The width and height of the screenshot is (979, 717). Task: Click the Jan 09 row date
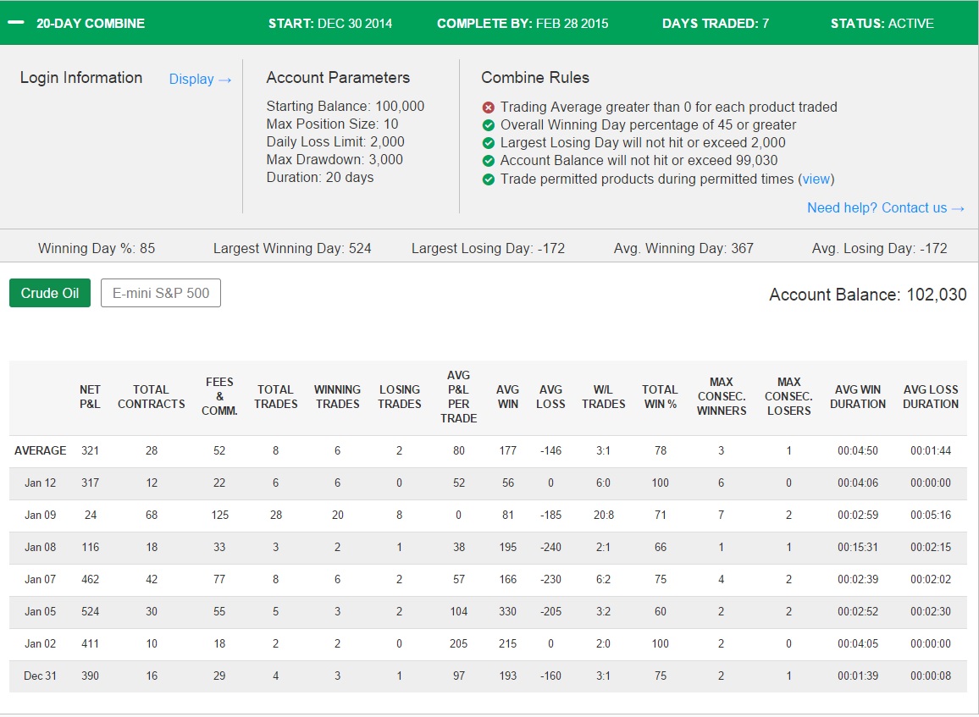tap(41, 515)
